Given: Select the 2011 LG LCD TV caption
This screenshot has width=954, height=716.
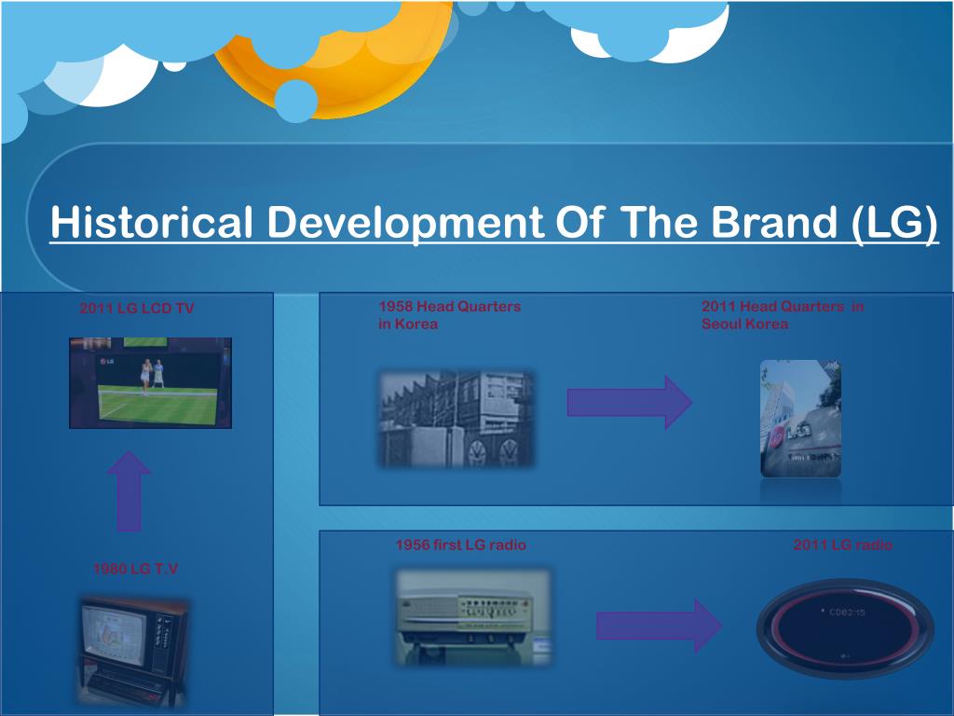Looking at the screenshot, I should point(137,308).
